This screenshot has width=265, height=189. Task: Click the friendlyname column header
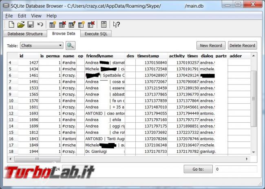click(x=105, y=56)
